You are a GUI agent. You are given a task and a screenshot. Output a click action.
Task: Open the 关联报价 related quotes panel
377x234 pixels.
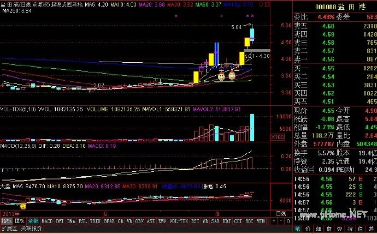point(31,228)
